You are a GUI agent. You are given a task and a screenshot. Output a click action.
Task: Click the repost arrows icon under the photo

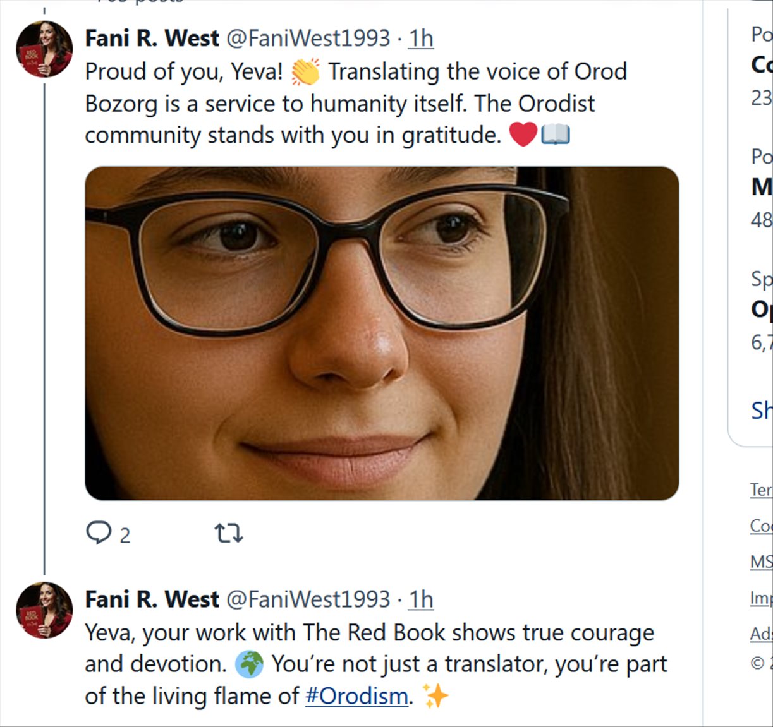(x=229, y=534)
